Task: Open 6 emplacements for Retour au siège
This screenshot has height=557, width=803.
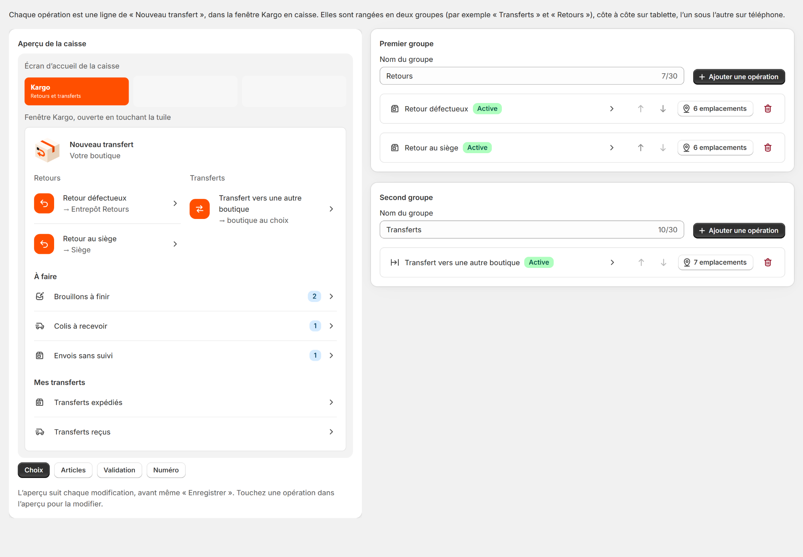Action: point(715,148)
